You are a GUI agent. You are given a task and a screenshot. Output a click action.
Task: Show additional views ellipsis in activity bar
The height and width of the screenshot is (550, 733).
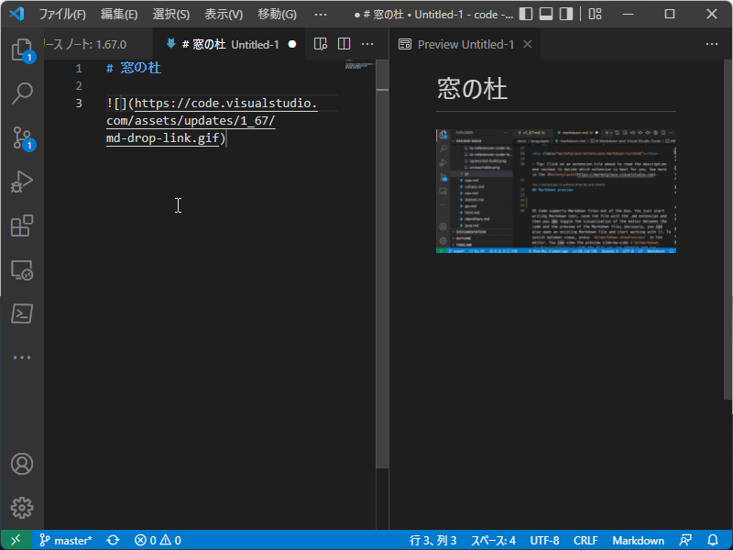[x=22, y=357]
